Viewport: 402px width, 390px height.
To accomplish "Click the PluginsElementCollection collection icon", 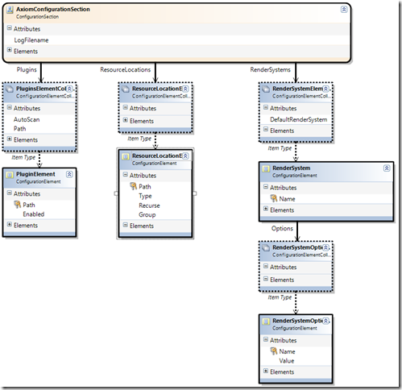I will click(10, 89).
